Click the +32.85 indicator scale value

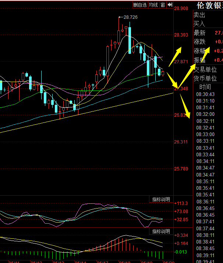pos(181,219)
